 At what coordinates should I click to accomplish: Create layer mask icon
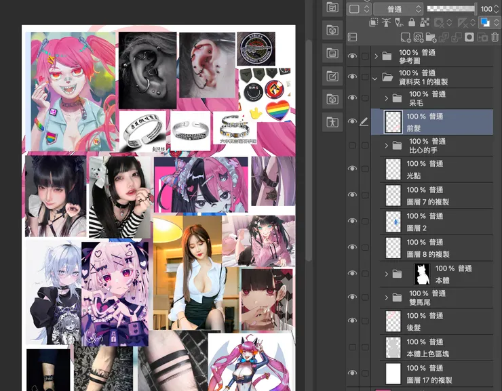coord(469,37)
